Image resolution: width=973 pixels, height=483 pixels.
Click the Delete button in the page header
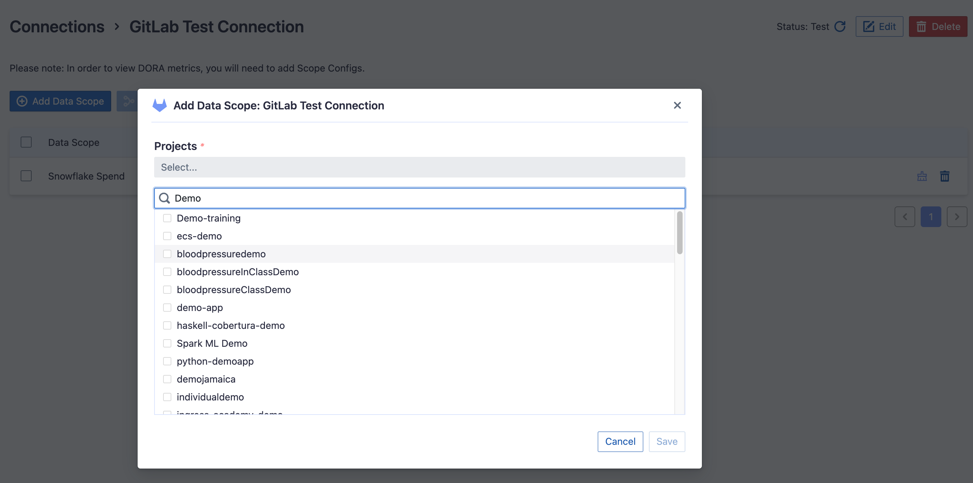point(938,26)
